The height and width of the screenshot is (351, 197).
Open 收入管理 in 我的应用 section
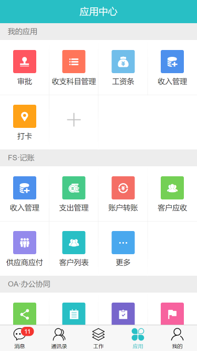click(x=172, y=62)
